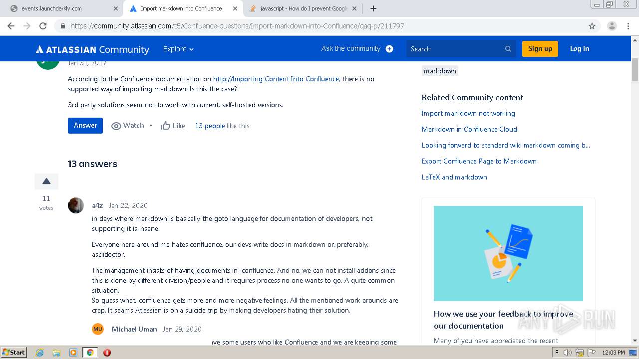
Task: Close the events.launchdarkly.com tab
Action: pyautogui.click(x=116, y=8)
